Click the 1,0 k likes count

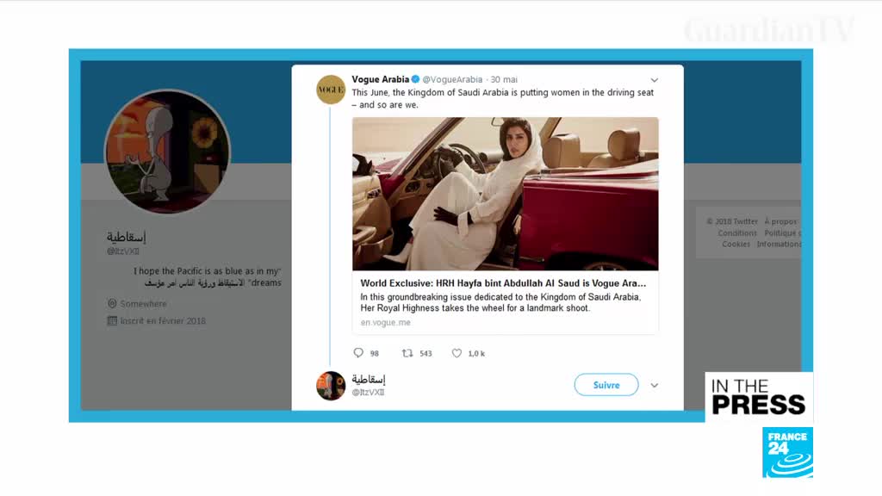[x=476, y=354]
